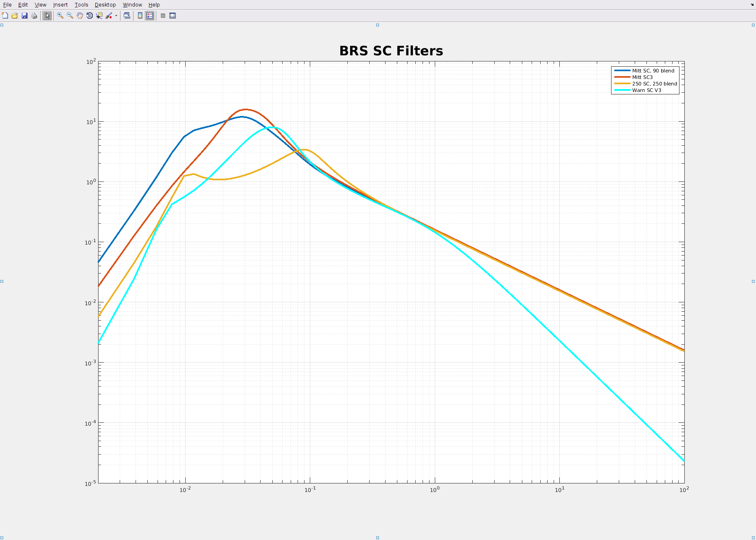Click the y-axis tick label 10^1

(91, 122)
